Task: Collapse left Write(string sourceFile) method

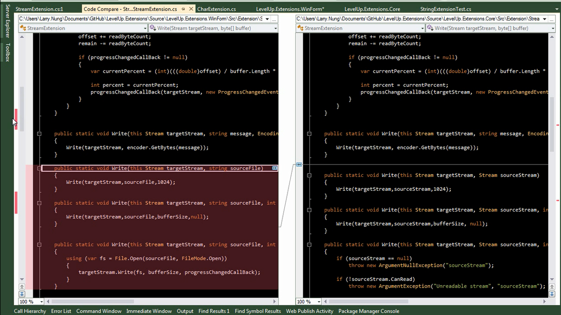Action: (x=39, y=168)
